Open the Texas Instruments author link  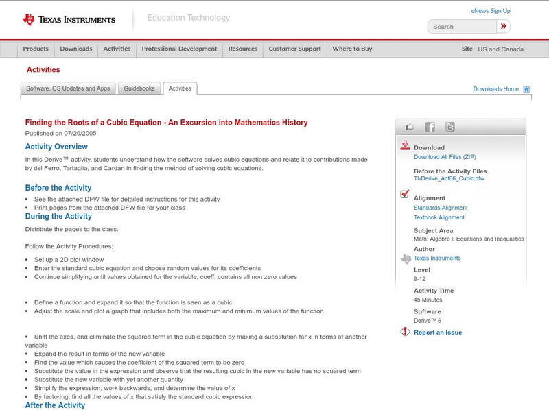(x=437, y=258)
